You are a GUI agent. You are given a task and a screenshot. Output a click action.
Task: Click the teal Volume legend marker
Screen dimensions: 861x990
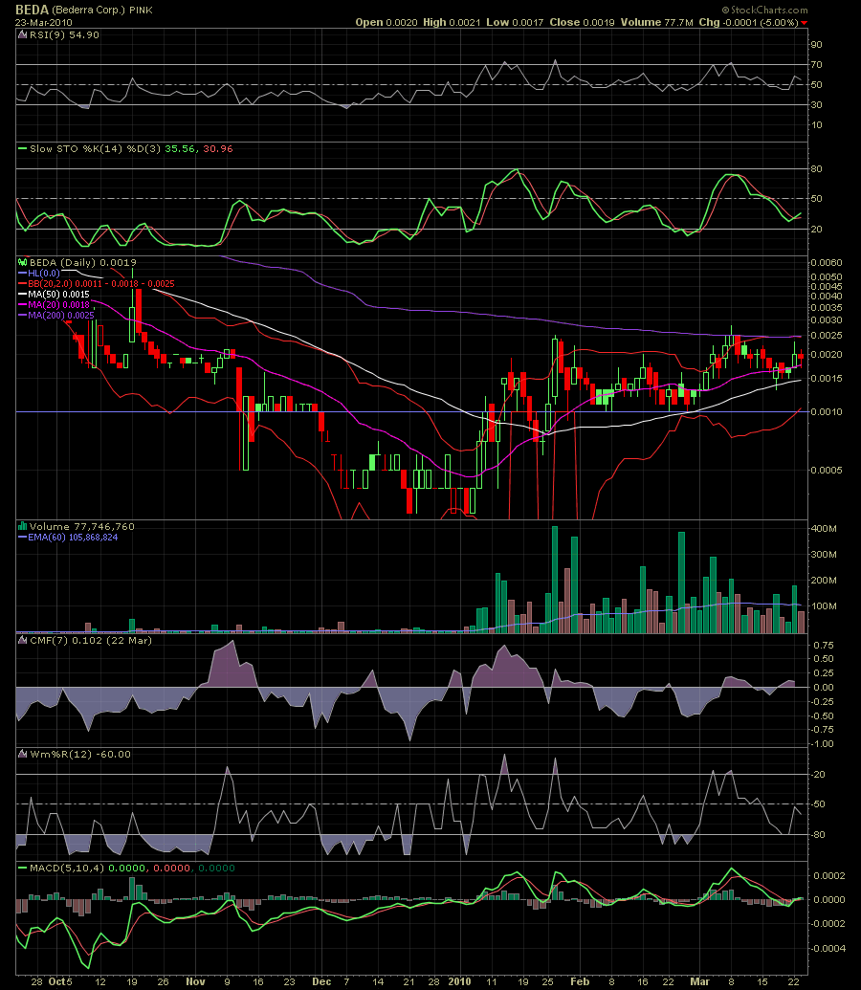pos(22,526)
